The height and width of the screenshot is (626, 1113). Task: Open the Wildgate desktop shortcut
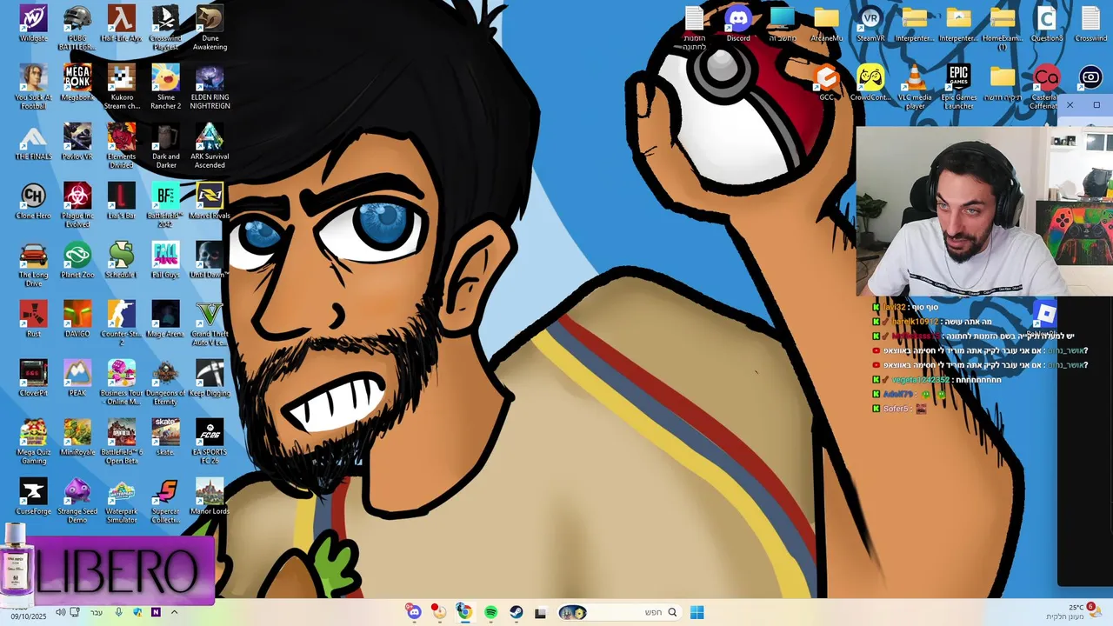[33, 24]
